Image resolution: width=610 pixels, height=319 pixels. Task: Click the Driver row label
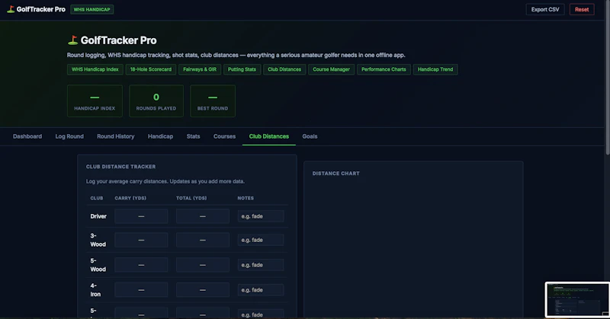pyautogui.click(x=98, y=216)
